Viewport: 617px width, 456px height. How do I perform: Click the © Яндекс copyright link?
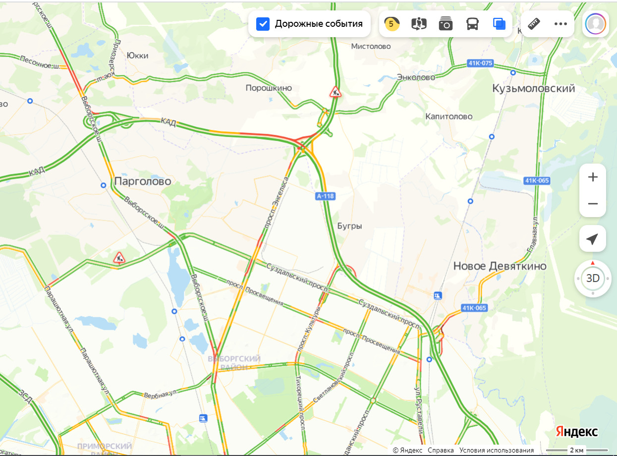[407, 450]
